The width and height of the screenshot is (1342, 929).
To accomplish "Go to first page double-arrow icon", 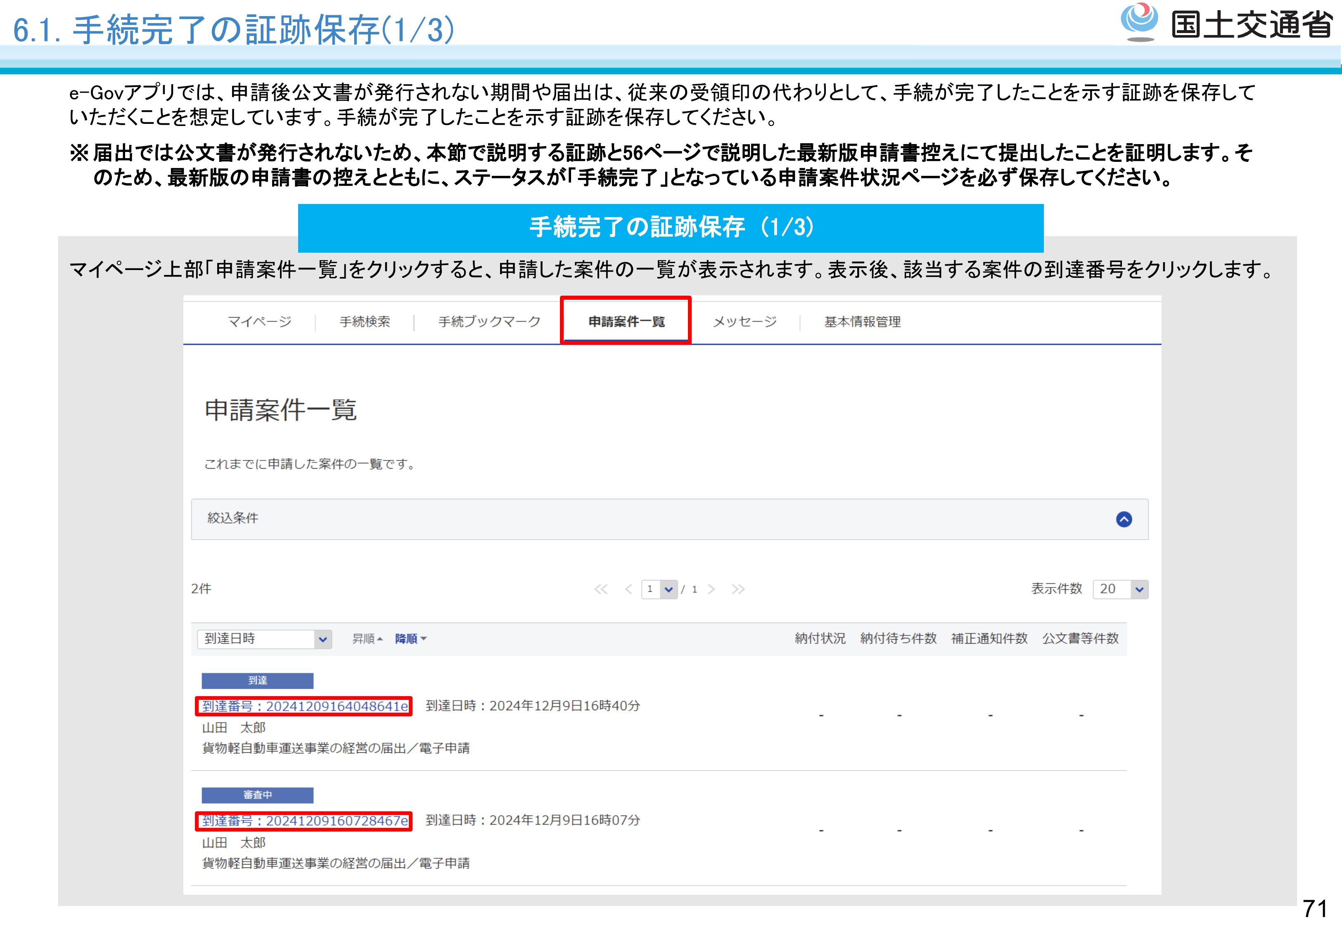I will click(x=600, y=589).
